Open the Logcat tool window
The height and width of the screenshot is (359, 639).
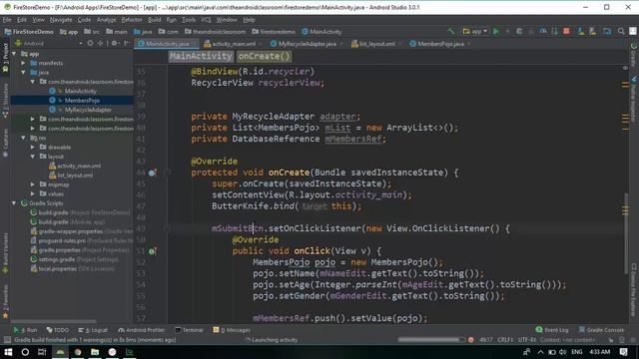(93, 330)
